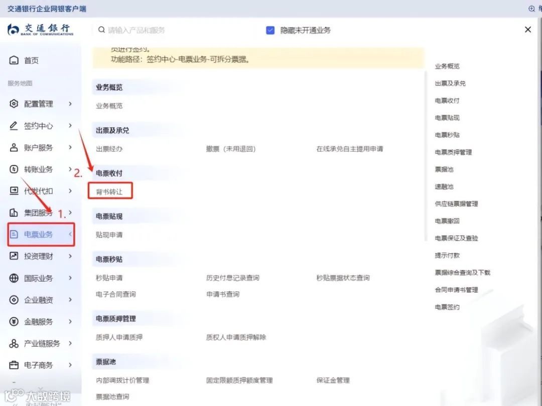
Task: Jump to 电票质押管理 in right index
Action: [x=453, y=152]
